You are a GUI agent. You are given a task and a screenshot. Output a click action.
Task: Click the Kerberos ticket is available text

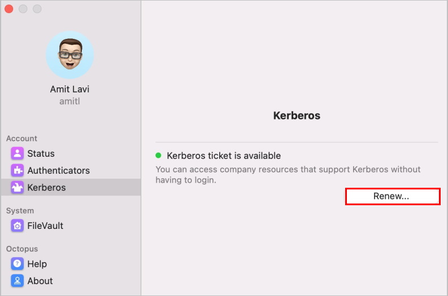(x=224, y=156)
